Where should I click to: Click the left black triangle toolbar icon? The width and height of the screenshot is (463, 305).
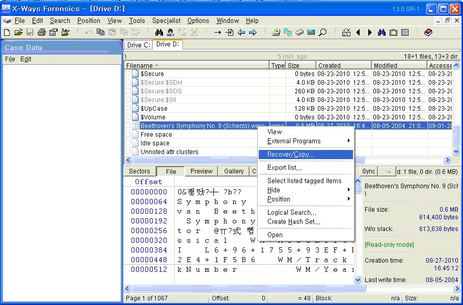pyautogui.click(x=358, y=32)
